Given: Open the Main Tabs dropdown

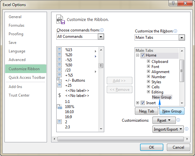Looking at the screenshot, I should (182, 37).
